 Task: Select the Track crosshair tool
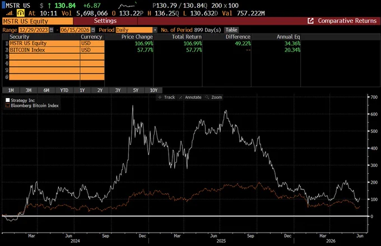click(x=166, y=98)
